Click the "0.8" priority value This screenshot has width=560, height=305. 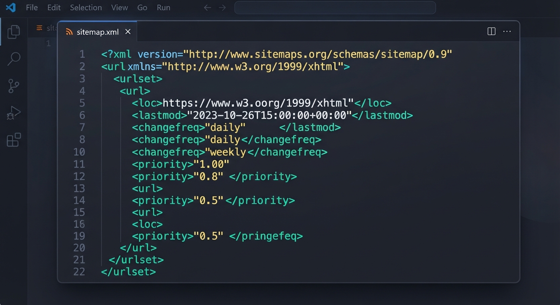208,176
